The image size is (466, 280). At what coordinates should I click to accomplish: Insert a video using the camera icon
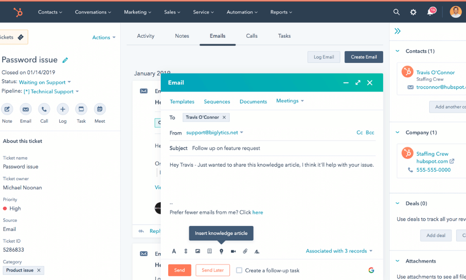click(x=233, y=252)
